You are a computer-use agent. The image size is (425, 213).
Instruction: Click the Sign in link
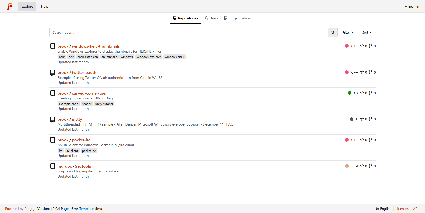[x=411, y=6]
